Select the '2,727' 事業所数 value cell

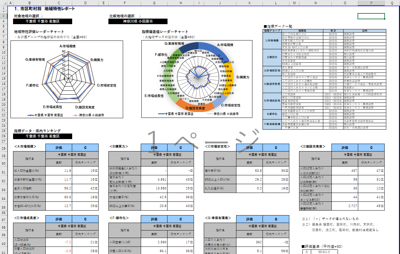[345, 206]
